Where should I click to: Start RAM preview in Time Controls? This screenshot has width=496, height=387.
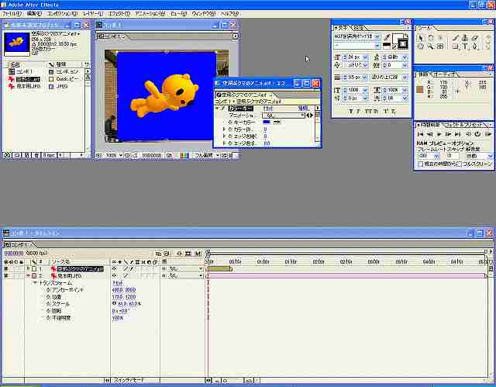[x=488, y=134]
